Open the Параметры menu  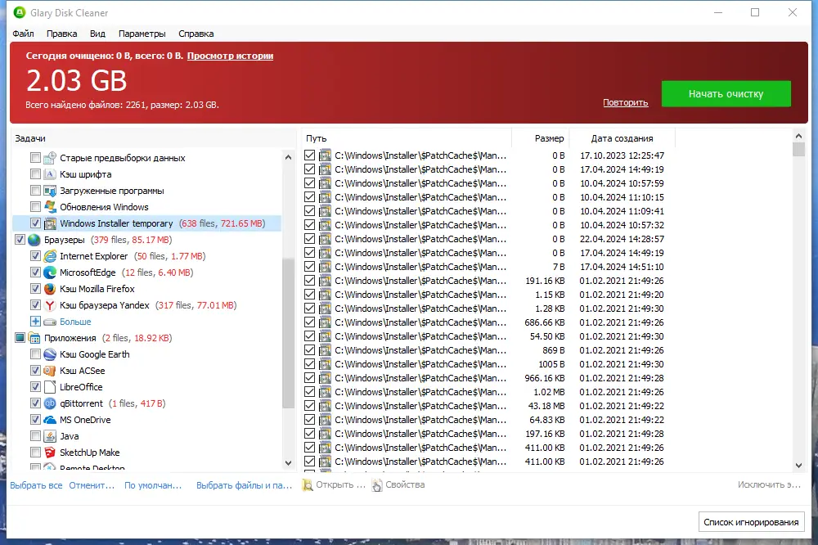(x=142, y=34)
